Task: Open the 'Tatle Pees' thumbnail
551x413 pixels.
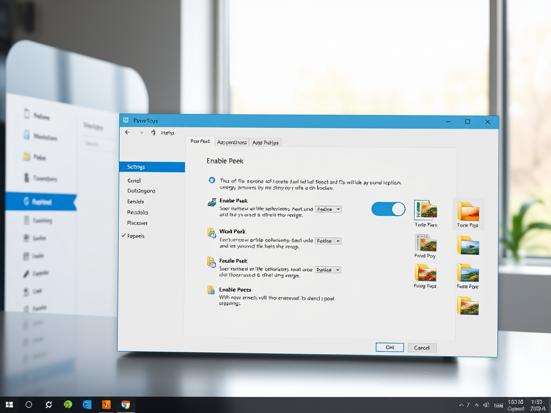Action: tap(426, 213)
